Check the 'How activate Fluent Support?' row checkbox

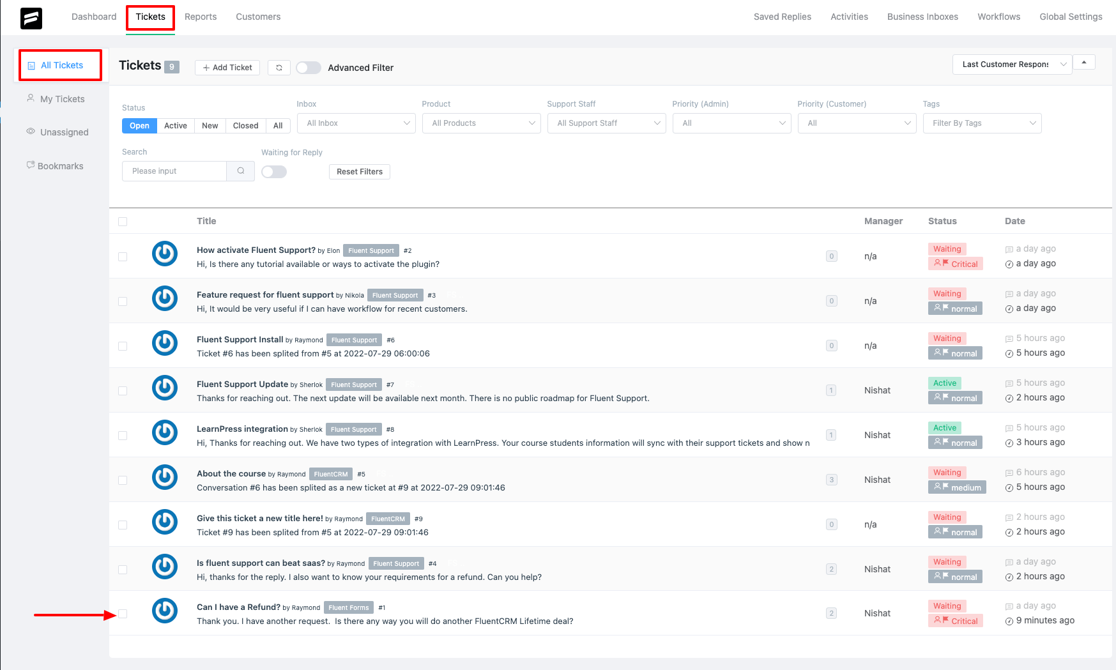(123, 257)
